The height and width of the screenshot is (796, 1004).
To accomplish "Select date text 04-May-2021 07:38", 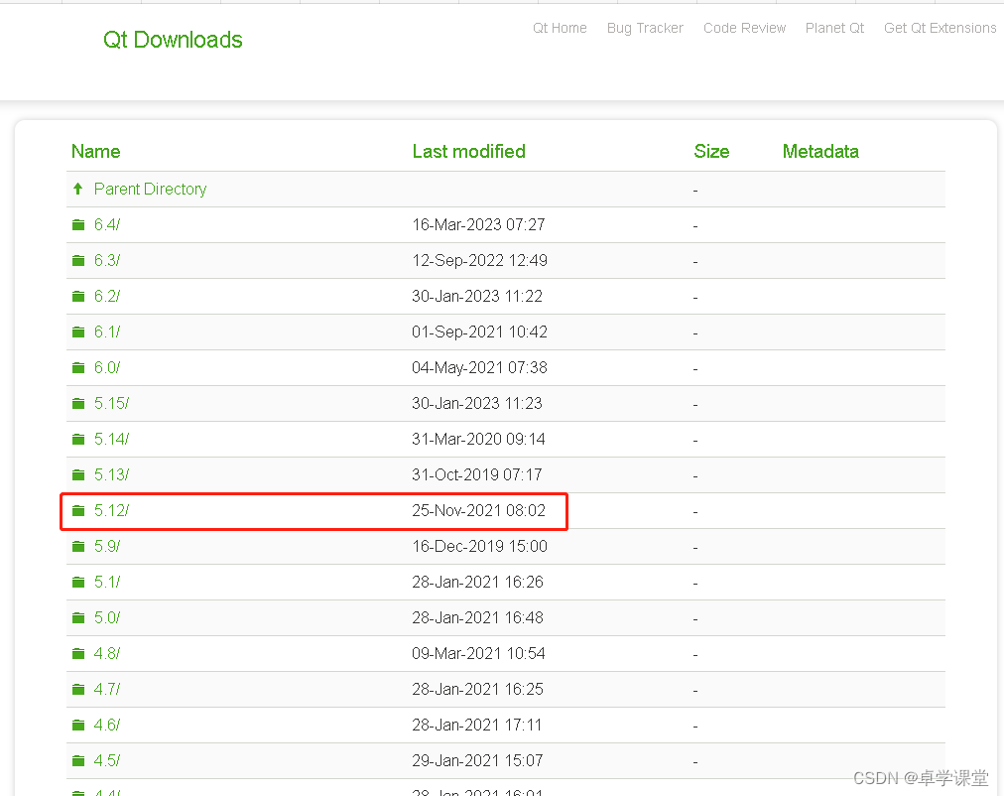I will pyautogui.click(x=479, y=368).
